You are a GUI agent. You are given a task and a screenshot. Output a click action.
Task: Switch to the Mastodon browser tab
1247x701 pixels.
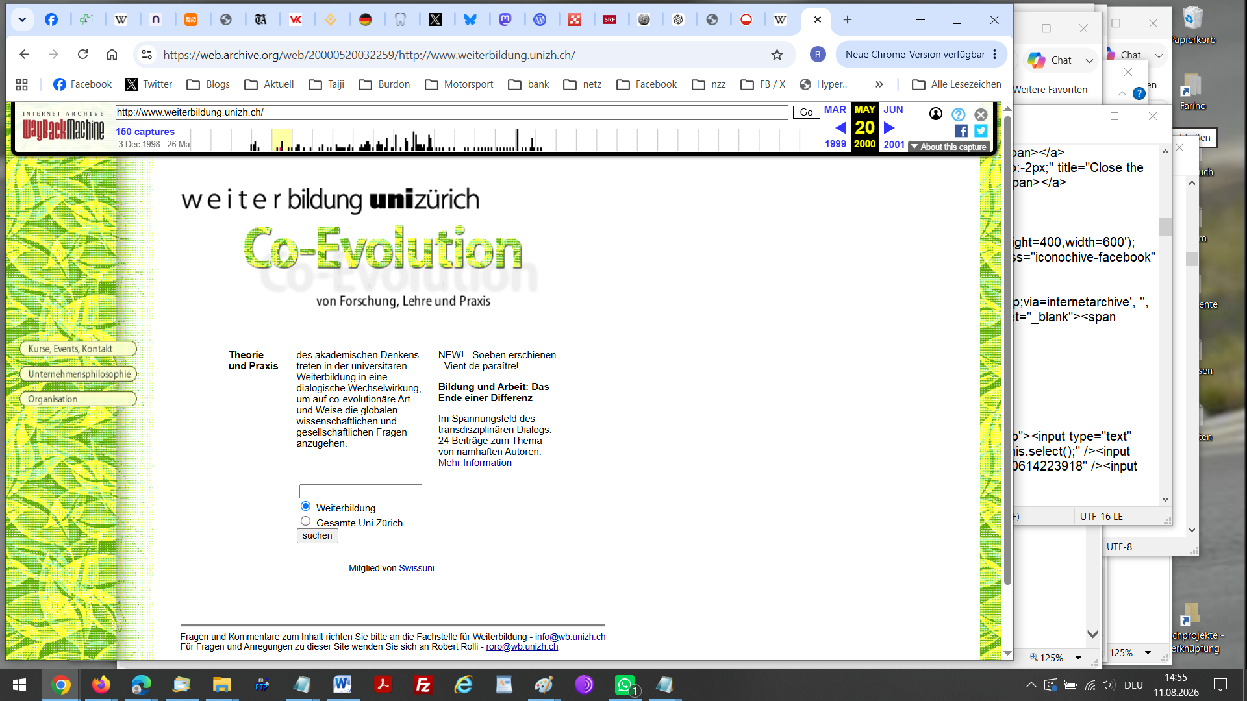pos(505,19)
